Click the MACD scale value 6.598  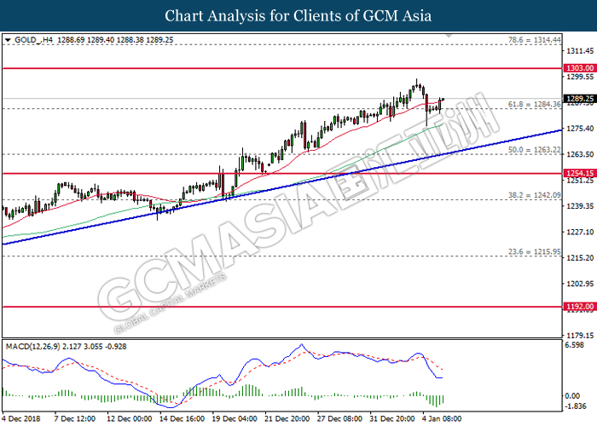(x=575, y=345)
